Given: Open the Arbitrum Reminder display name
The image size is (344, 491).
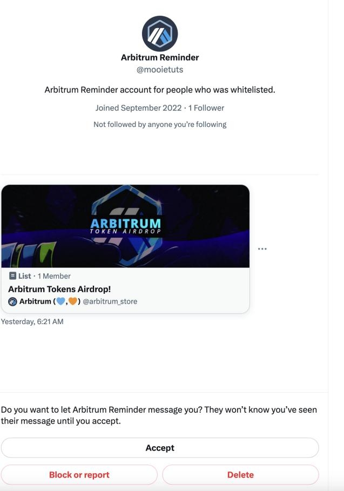Looking at the screenshot, I should tap(160, 58).
